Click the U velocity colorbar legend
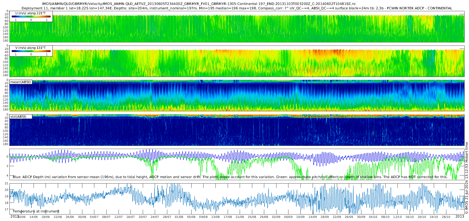This screenshot has height=221, width=469. tap(31, 16)
